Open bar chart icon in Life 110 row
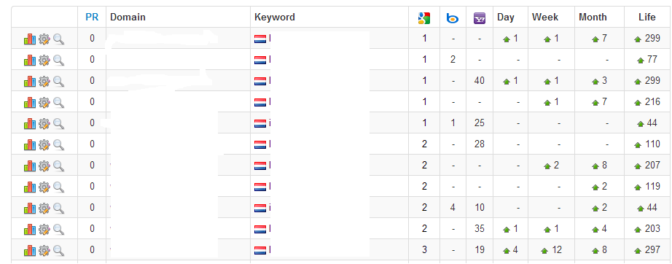 30,145
